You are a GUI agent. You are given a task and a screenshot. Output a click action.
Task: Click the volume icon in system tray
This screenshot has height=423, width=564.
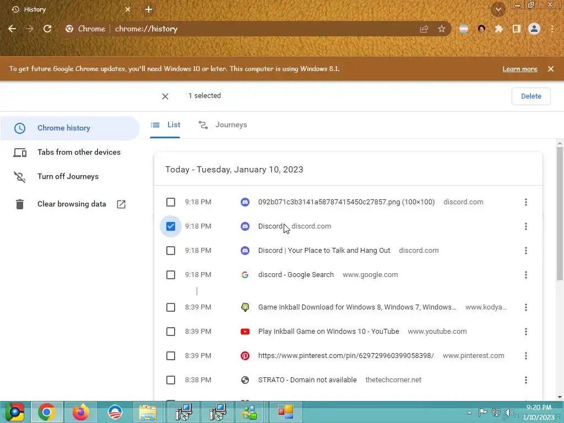509,412
